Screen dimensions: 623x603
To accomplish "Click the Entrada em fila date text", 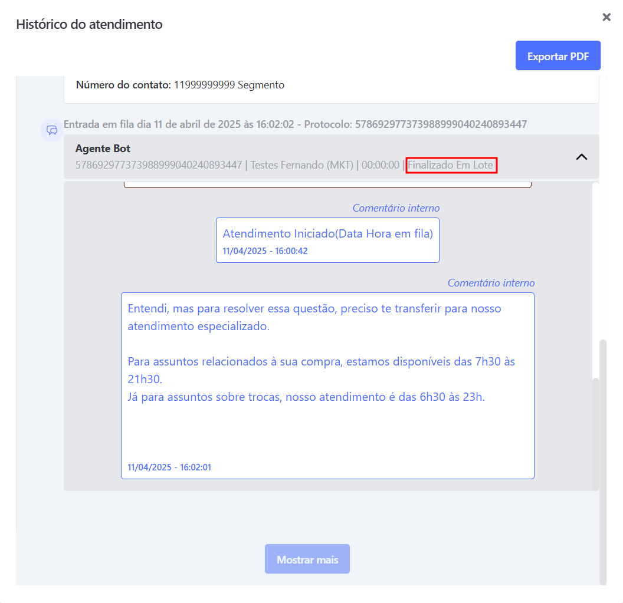I will pyautogui.click(x=177, y=124).
